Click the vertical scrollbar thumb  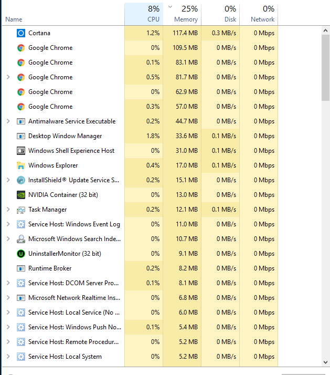325,68
